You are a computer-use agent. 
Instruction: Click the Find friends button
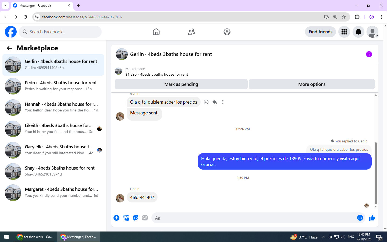[x=320, y=32]
